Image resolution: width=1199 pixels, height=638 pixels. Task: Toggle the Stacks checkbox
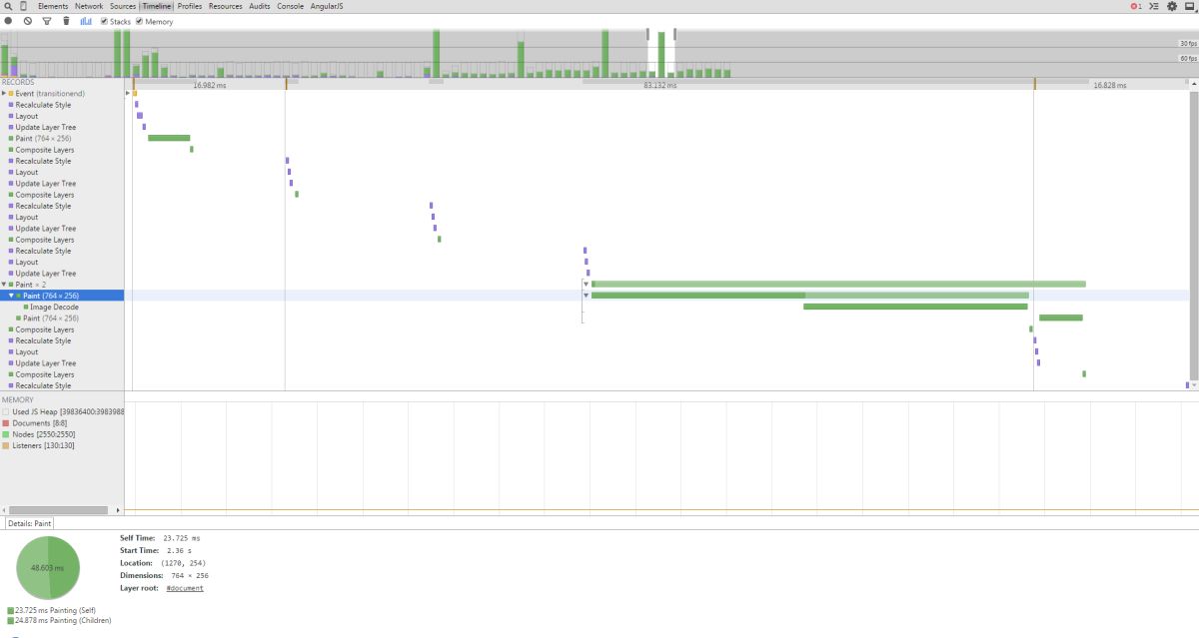(105, 21)
